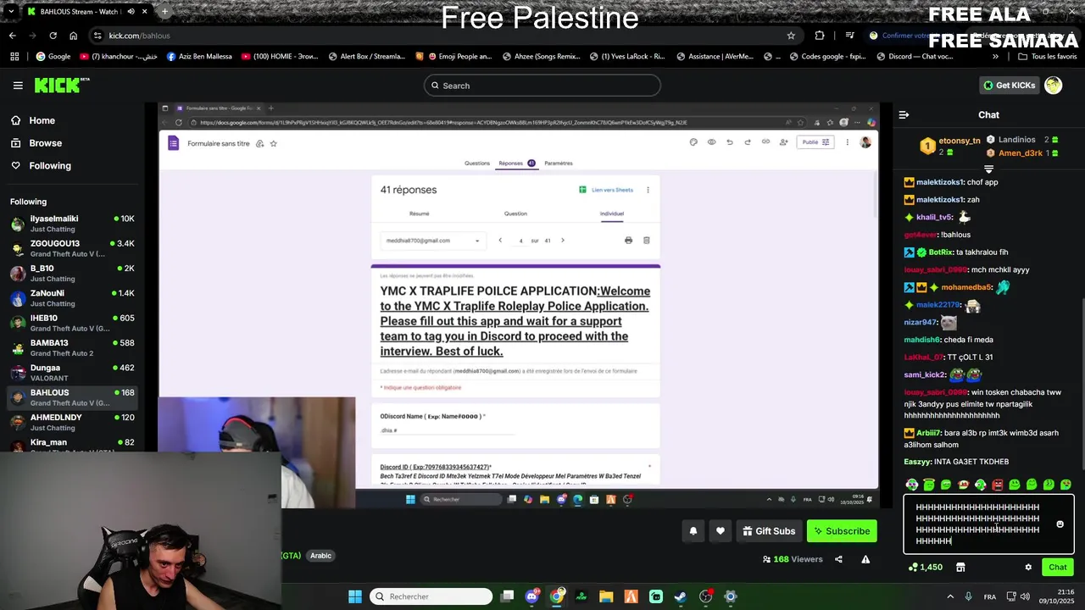Click the Arabic language tag
Viewport: 1085px width, 610px height.
click(320, 556)
